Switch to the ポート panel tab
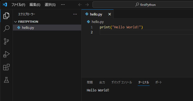The width and height of the screenshot is (193, 101). (x=158, y=82)
